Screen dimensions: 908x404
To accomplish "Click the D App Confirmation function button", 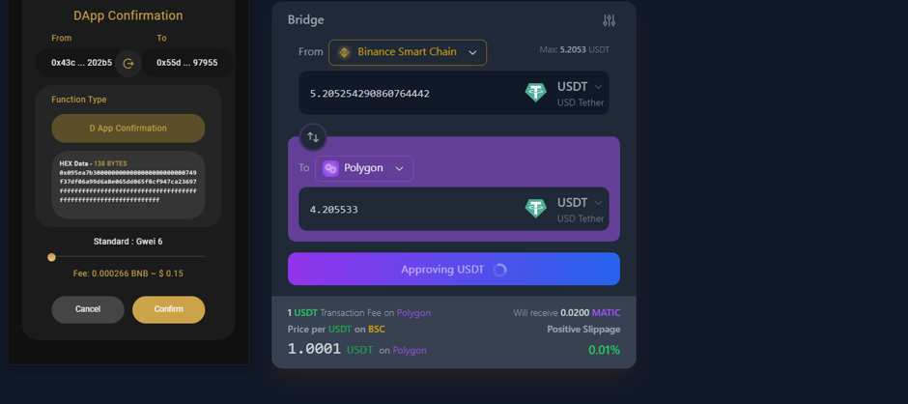I will (128, 129).
